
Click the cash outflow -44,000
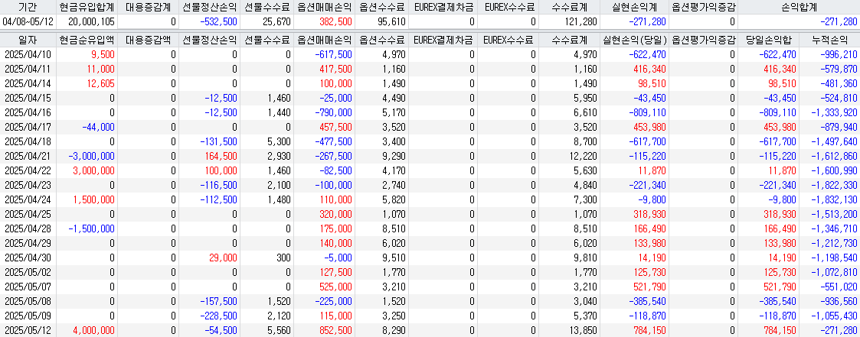click(x=98, y=127)
